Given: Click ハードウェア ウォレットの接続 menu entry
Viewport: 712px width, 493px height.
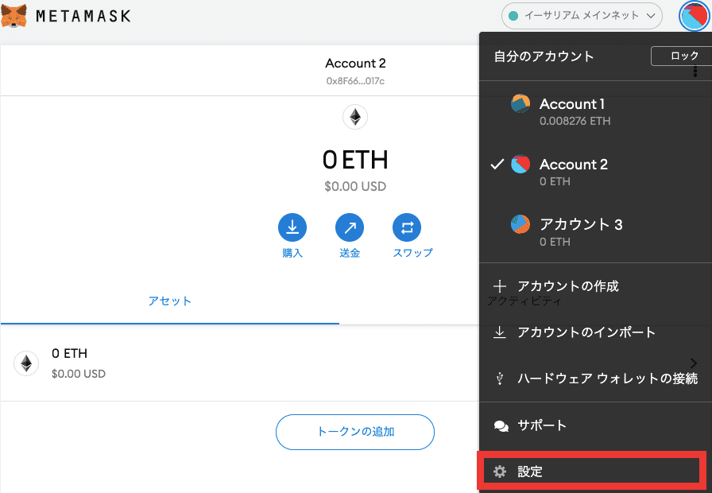Looking at the screenshot, I should click(x=596, y=378).
